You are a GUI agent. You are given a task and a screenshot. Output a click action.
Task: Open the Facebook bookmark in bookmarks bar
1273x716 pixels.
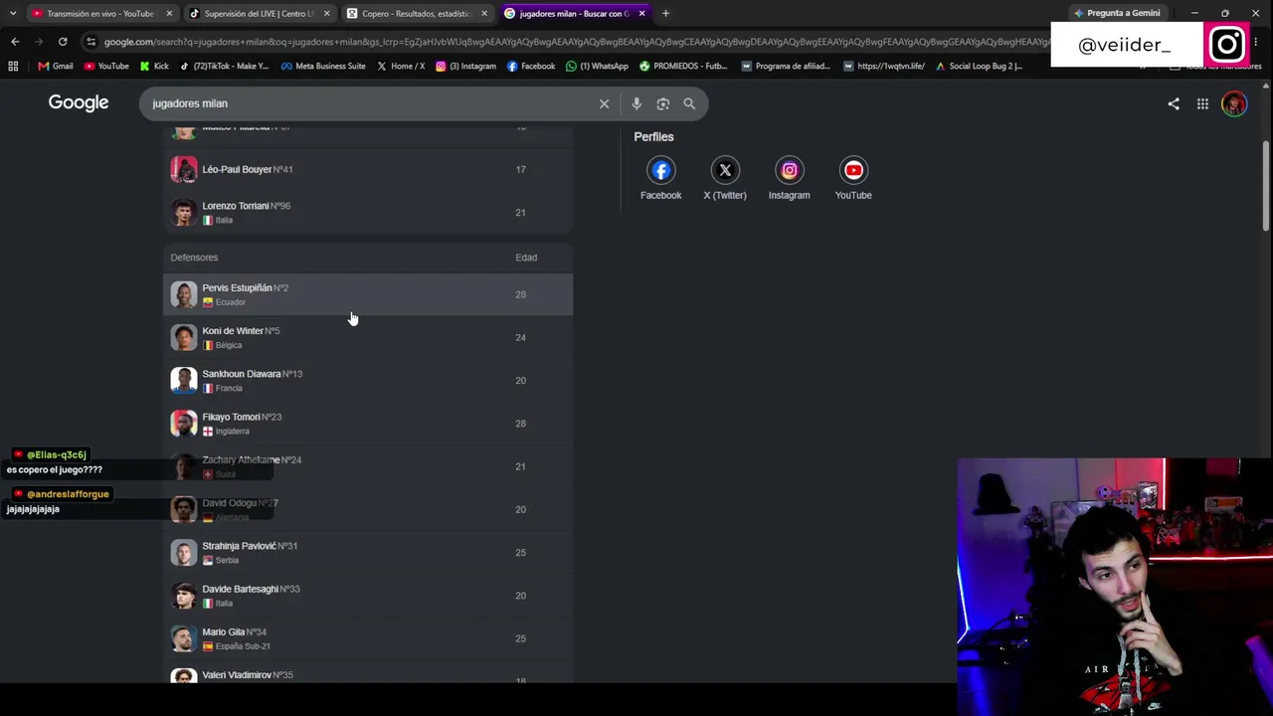point(531,66)
